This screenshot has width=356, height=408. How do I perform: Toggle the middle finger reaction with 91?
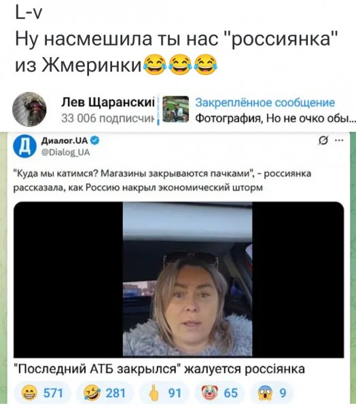tap(164, 392)
